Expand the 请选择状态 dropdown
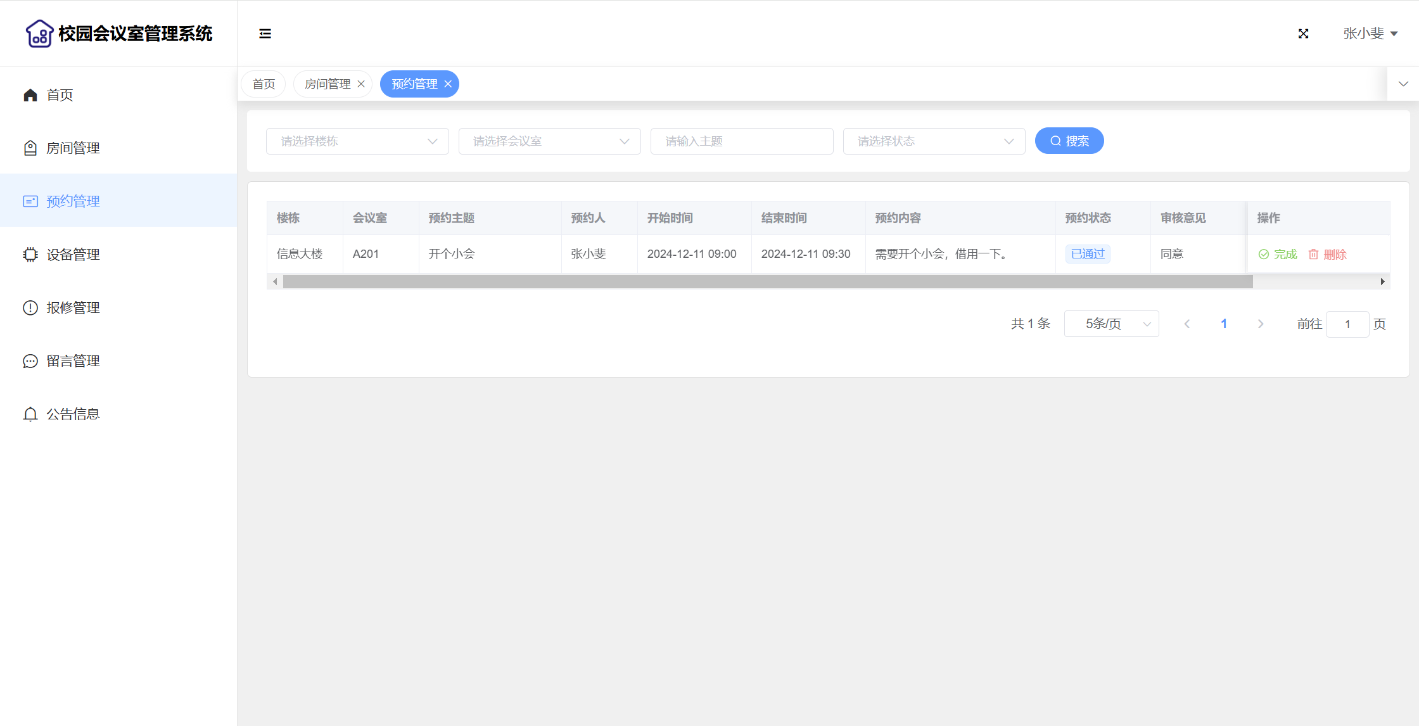 pyautogui.click(x=934, y=141)
